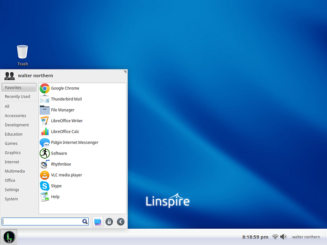Select the Internet category
The height and width of the screenshot is (245, 327).
click(19, 162)
